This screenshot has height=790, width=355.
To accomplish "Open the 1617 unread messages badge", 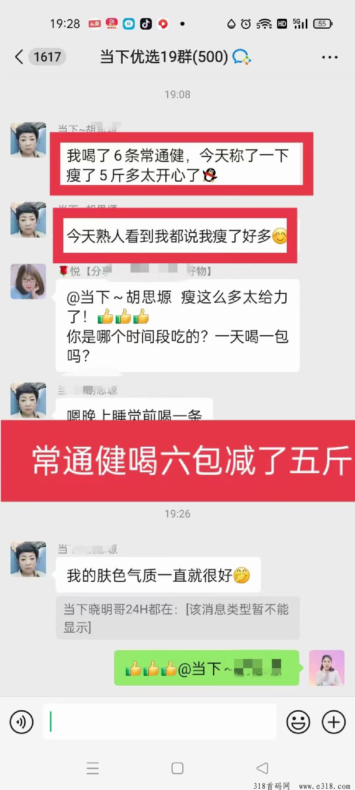I will [47, 57].
